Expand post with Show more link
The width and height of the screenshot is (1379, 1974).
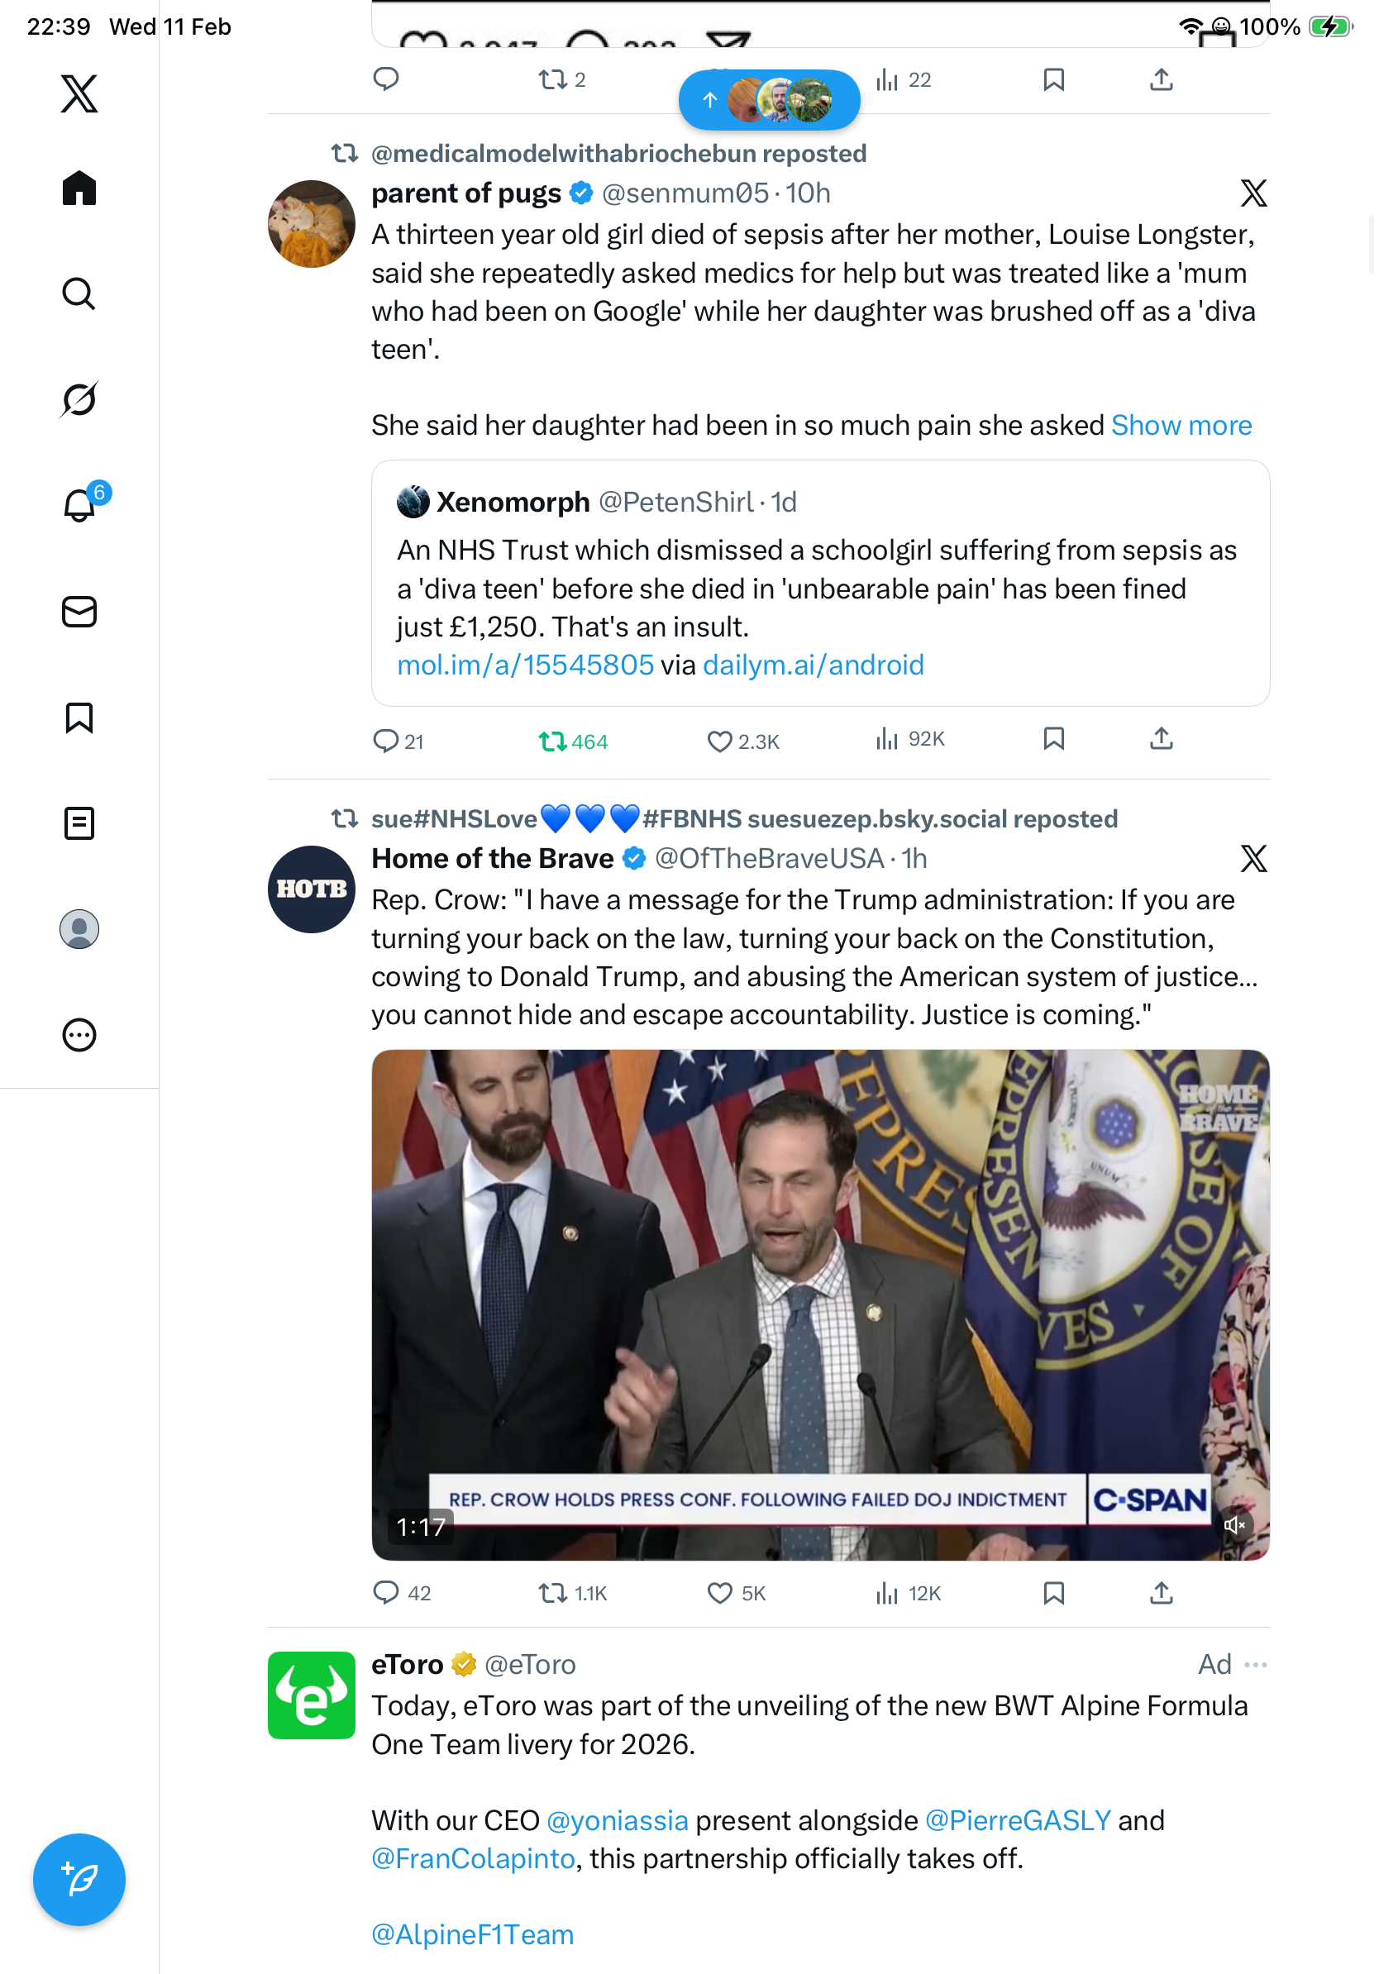(1181, 426)
